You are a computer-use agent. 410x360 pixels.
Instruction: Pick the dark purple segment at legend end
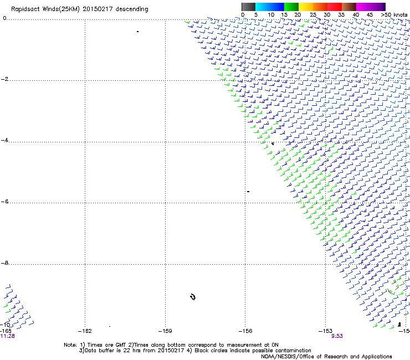tap(383, 7)
